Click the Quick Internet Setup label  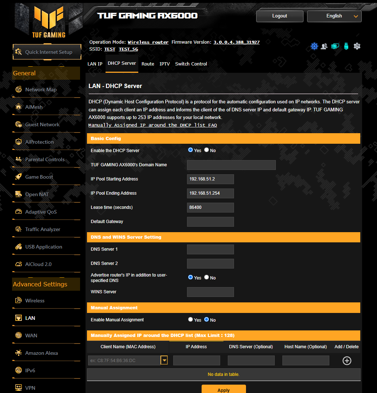pyautogui.click(x=49, y=52)
